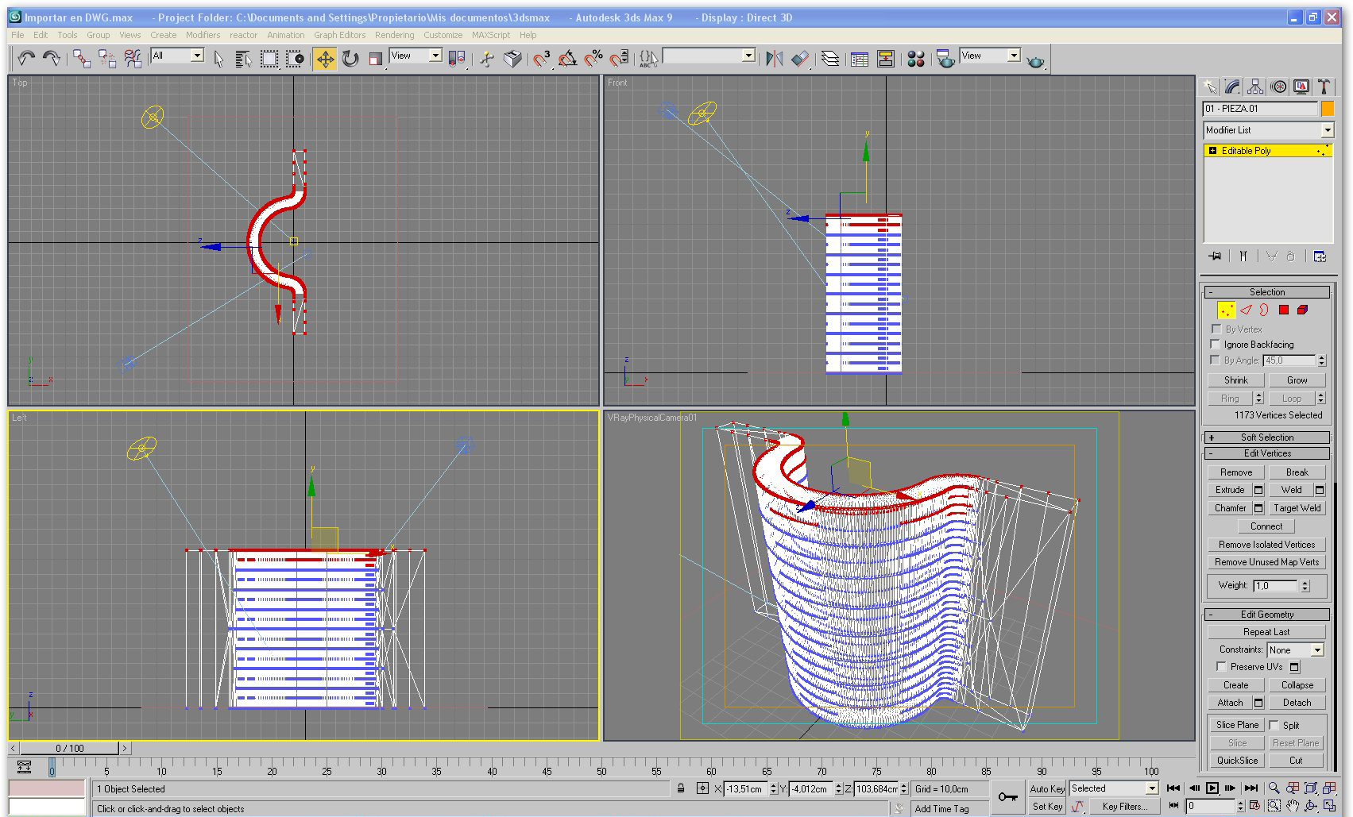Open the Modifiers menu
Image resolution: width=1353 pixels, height=817 pixels.
(203, 35)
